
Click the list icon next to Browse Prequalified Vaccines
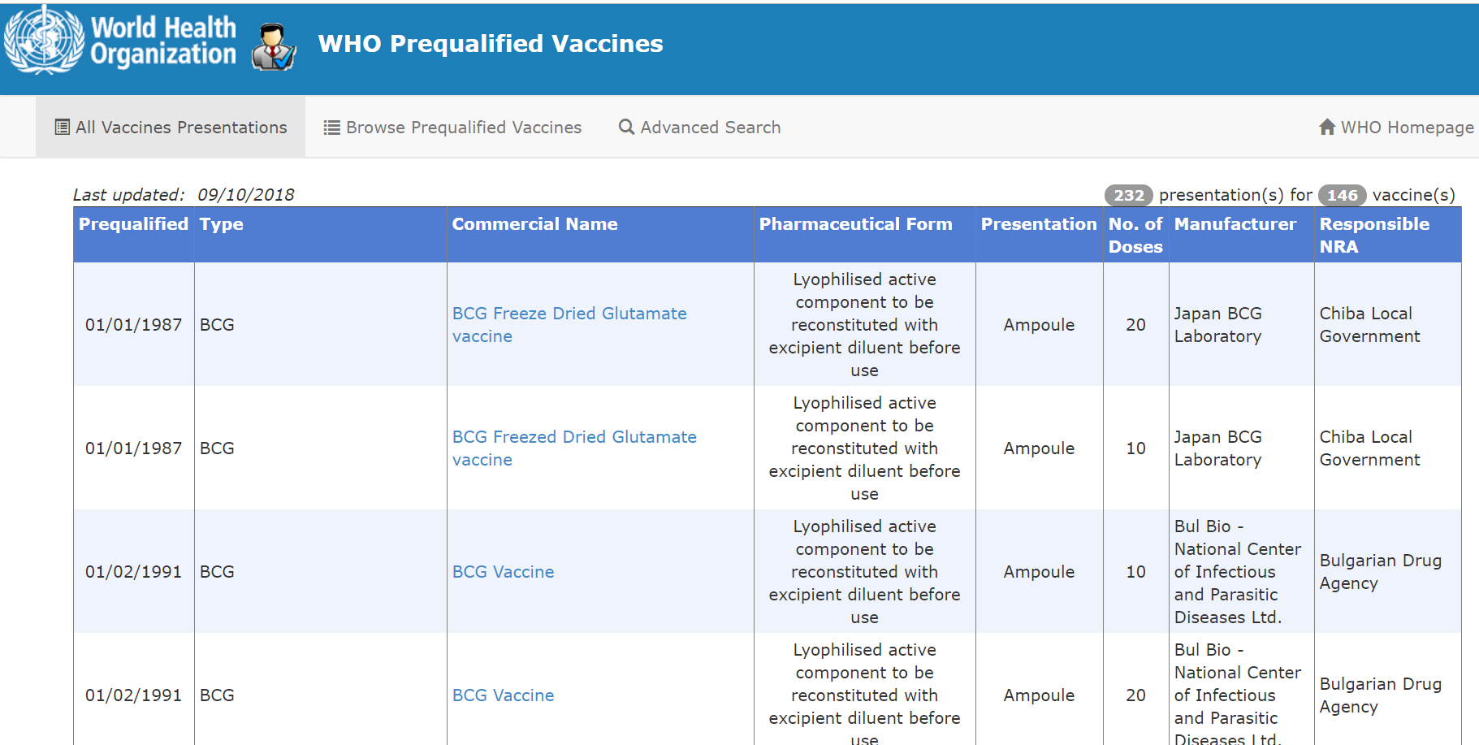(331, 127)
